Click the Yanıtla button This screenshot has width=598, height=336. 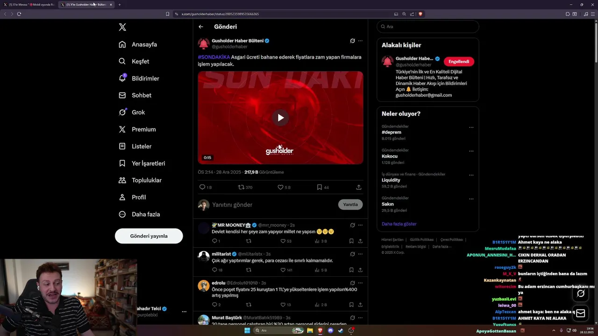point(350,205)
